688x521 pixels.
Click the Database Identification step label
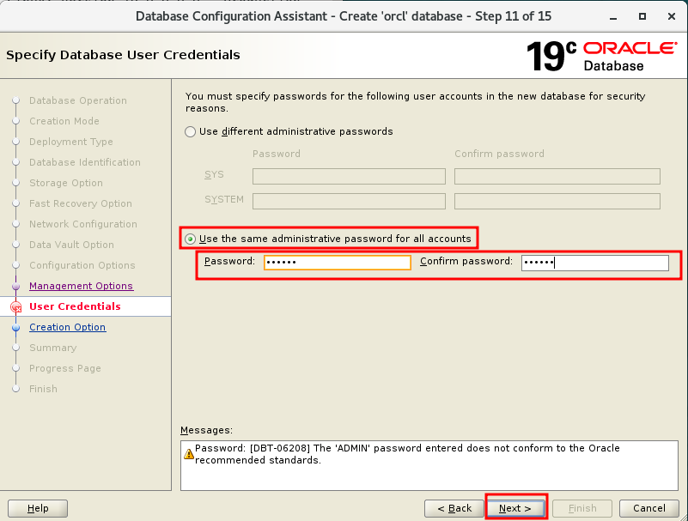pyautogui.click(x=85, y=162)
